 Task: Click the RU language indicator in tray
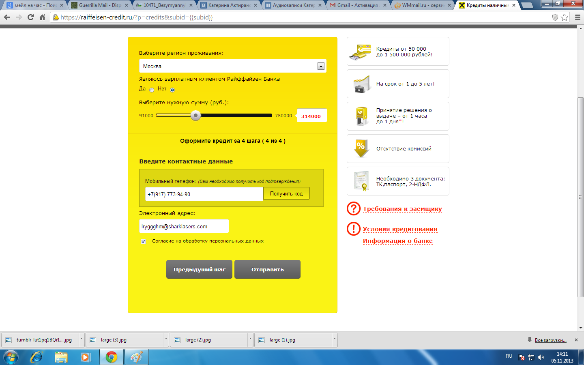pos(509,356)
